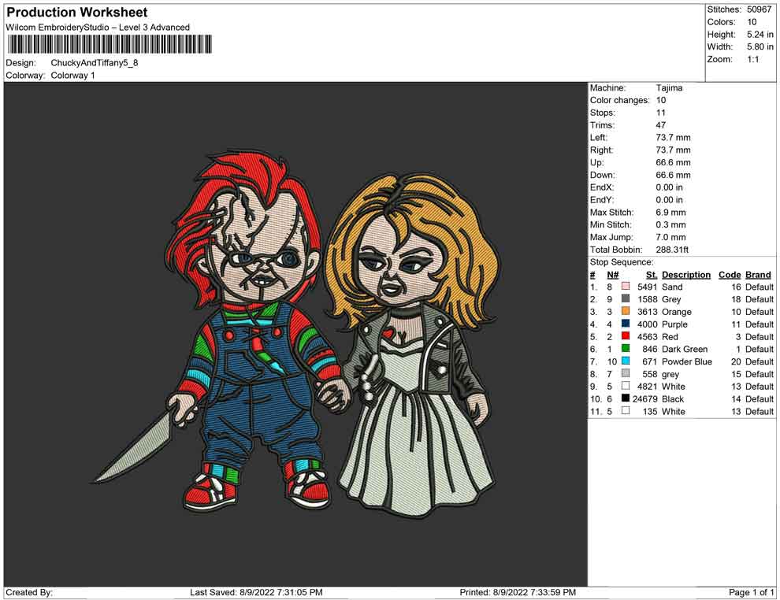780x600 pixels.
Task: Select the Powder Blue color swatch
Action: tap(626, 362)
